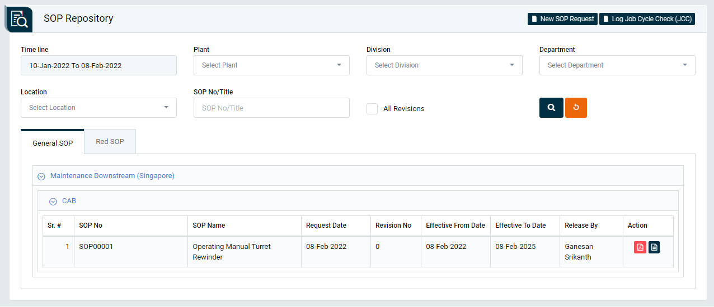Click the Maintenance Downstream (Singapore) link
The image size is (714, 307).
(x=112, y=176)
